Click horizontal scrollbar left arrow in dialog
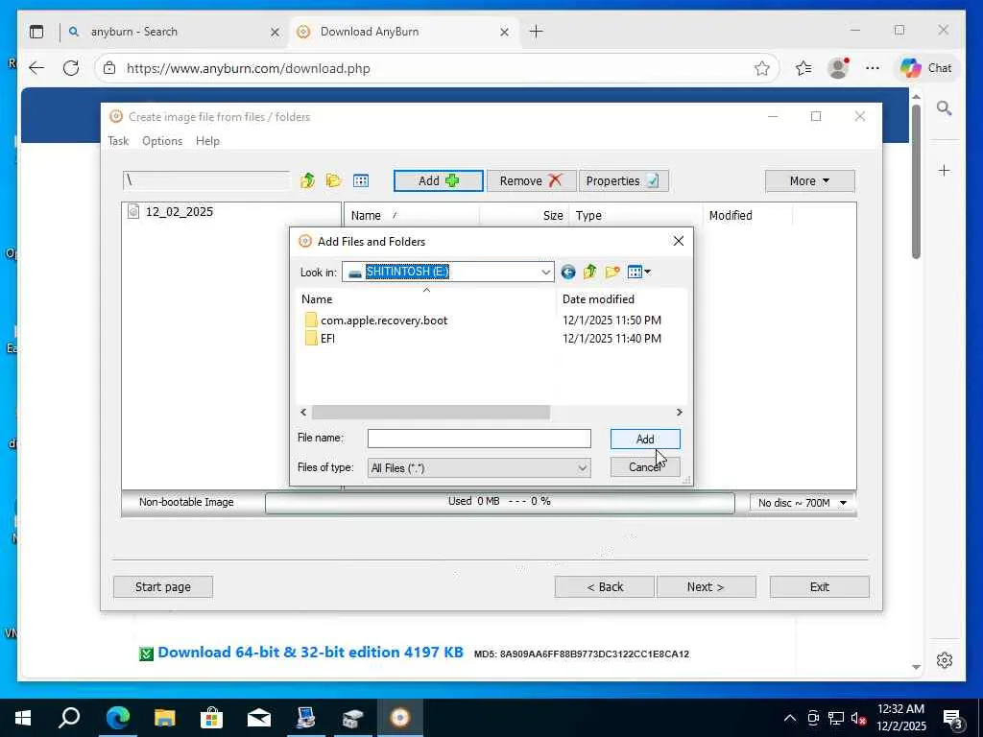Viewport: 983px width, 737px height. click(x=303, y=413)
